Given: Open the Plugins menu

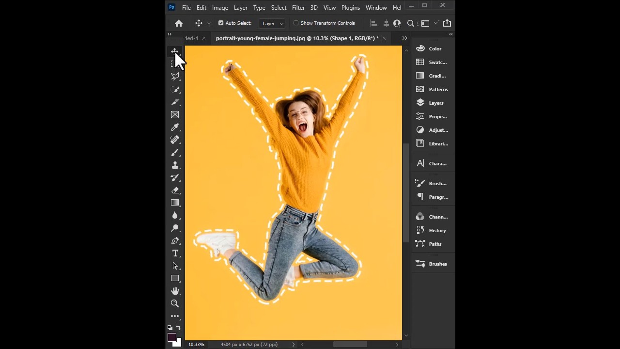Looking at the screenshot, I should tap(351, 8).
